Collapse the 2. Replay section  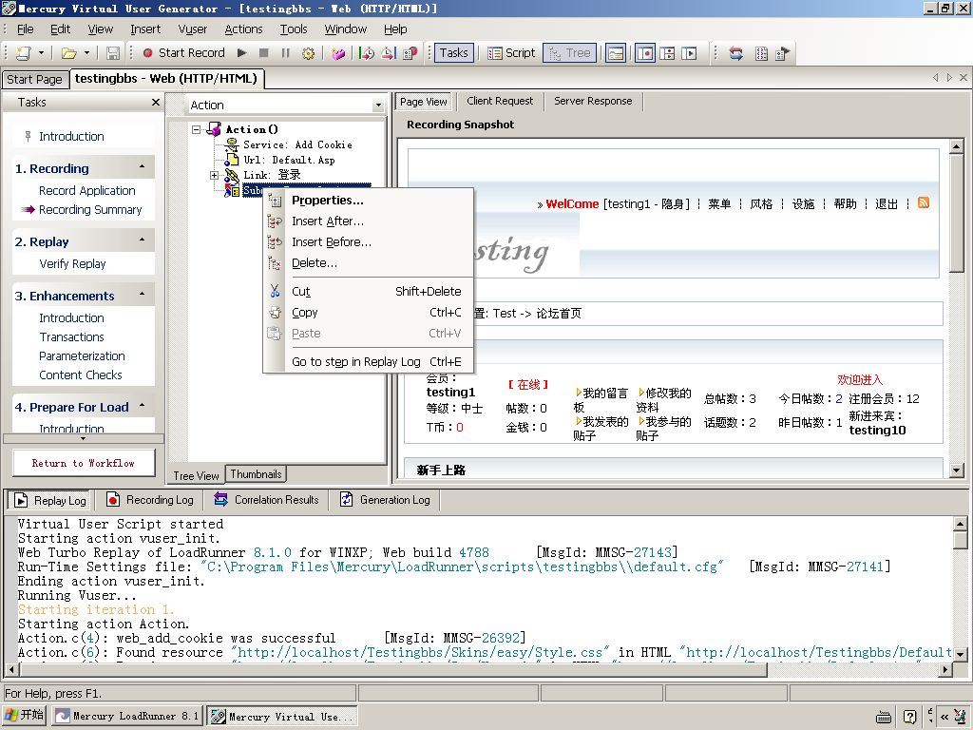(143, 240)
